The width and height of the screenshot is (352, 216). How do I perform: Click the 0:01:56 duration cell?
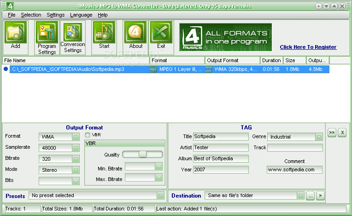pyautogui.click(x=271, y=69)
